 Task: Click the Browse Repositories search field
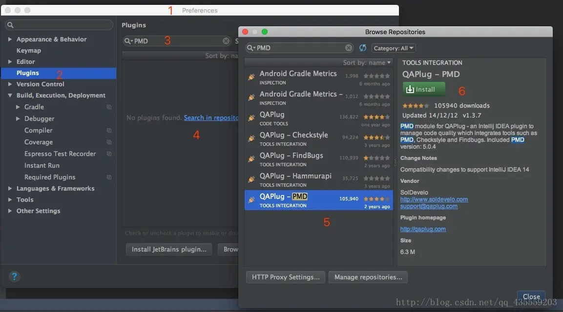(299, 48)
